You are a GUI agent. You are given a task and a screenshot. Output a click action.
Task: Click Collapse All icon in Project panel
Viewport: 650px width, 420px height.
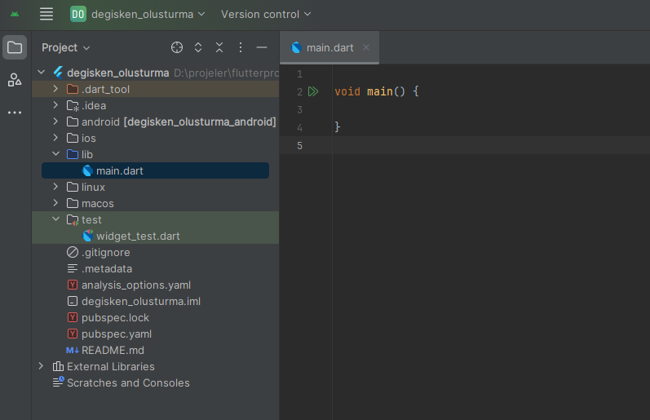click(x=219, y=47)
